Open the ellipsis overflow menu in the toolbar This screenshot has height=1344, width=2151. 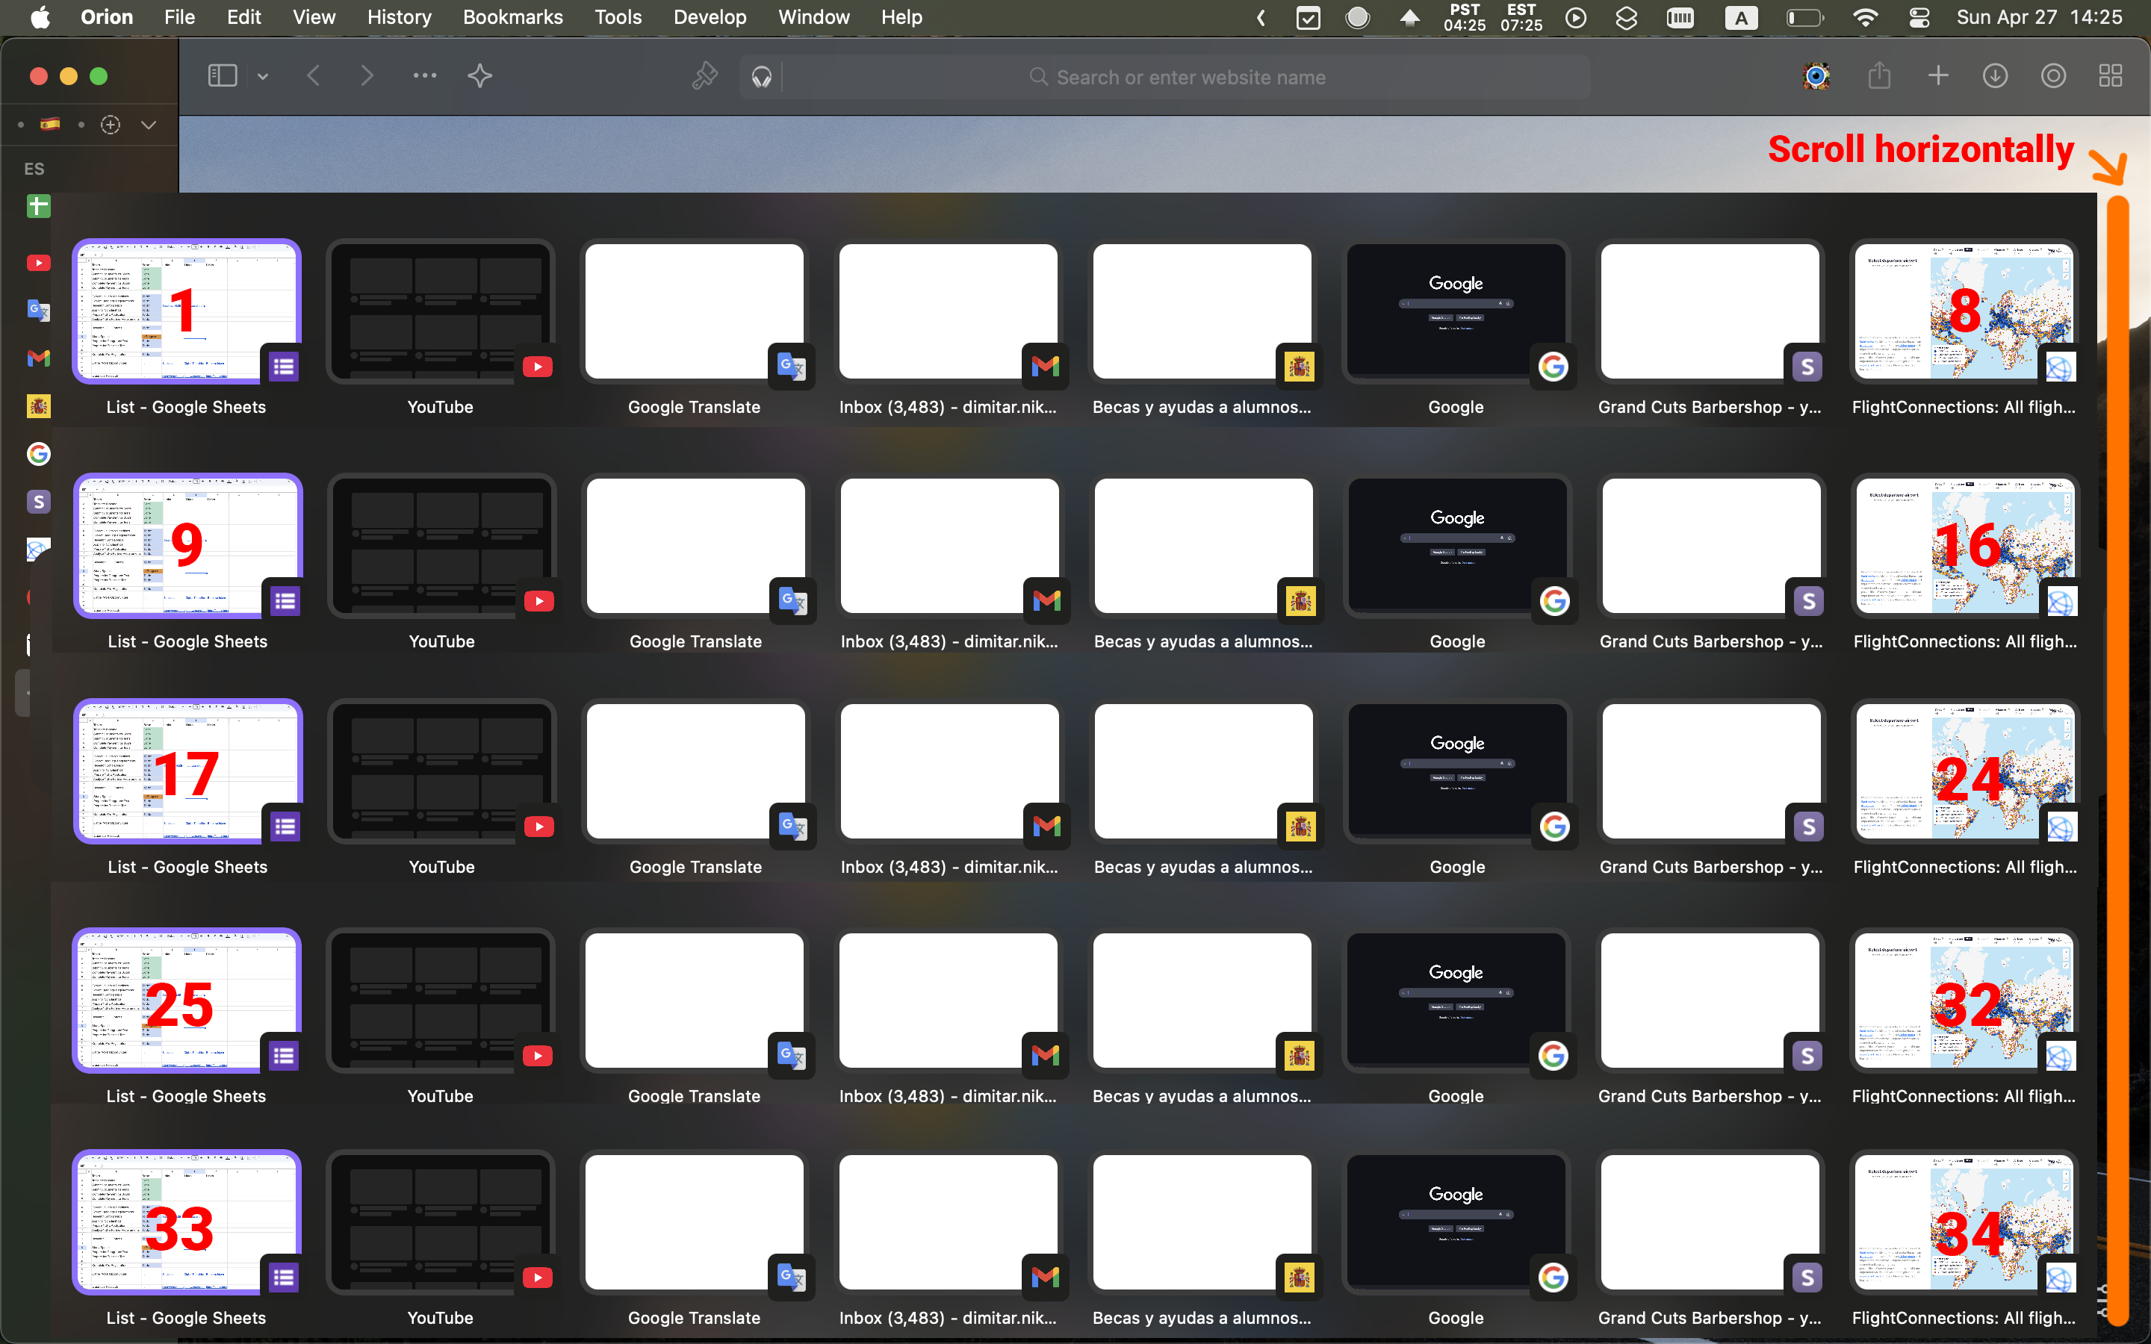424,75
